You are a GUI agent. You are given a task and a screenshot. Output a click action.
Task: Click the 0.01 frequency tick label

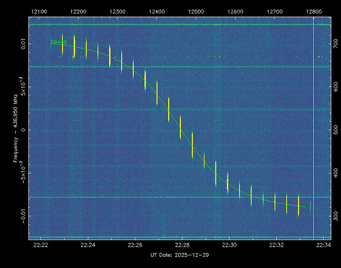[24, 43]
